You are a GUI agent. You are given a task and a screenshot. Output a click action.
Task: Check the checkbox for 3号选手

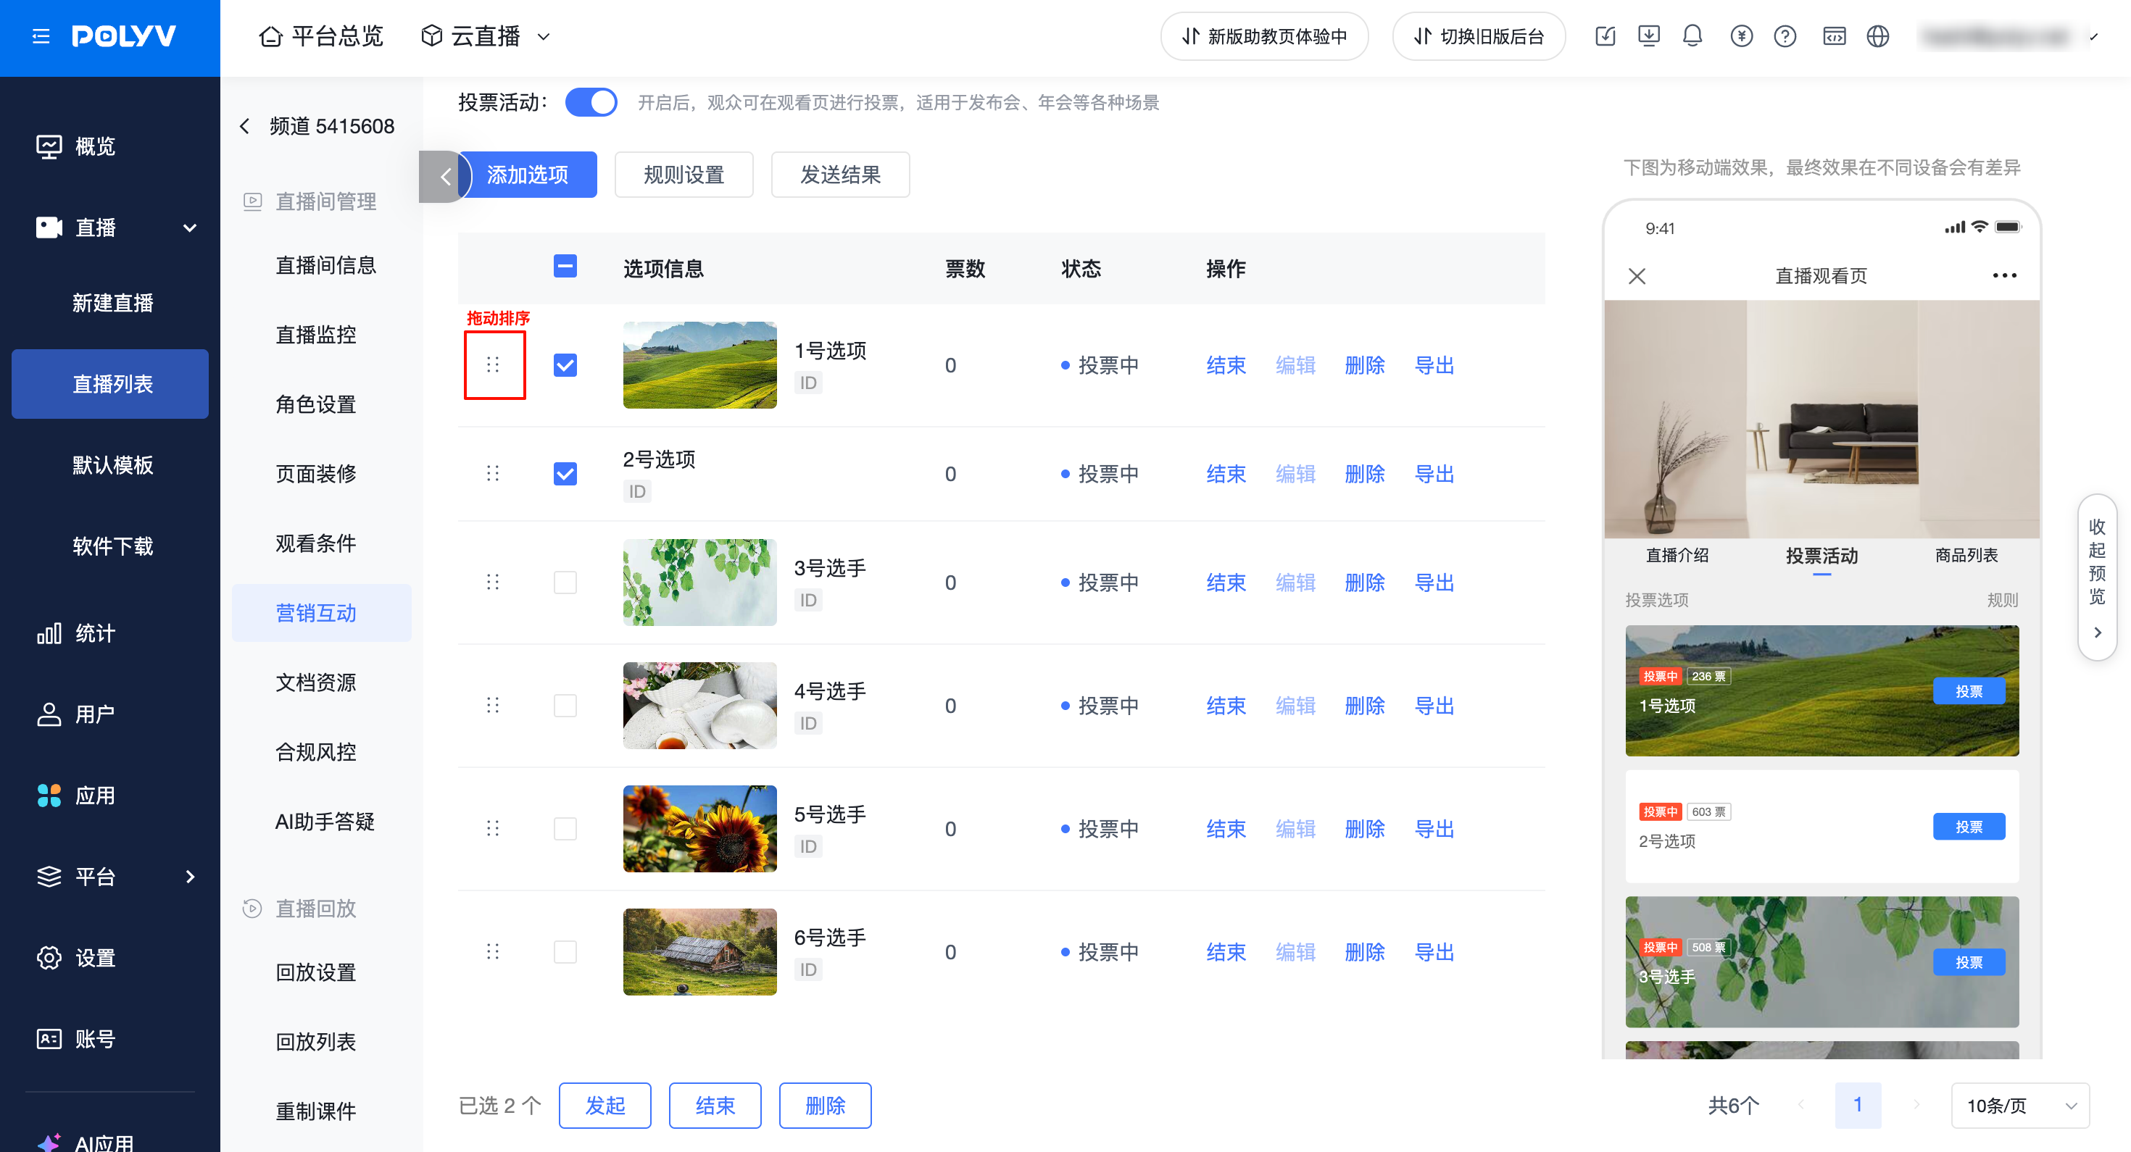565,583
